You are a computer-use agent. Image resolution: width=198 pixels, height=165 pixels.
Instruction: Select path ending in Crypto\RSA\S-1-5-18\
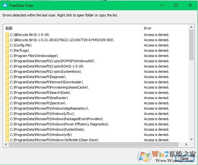point(47,66)
